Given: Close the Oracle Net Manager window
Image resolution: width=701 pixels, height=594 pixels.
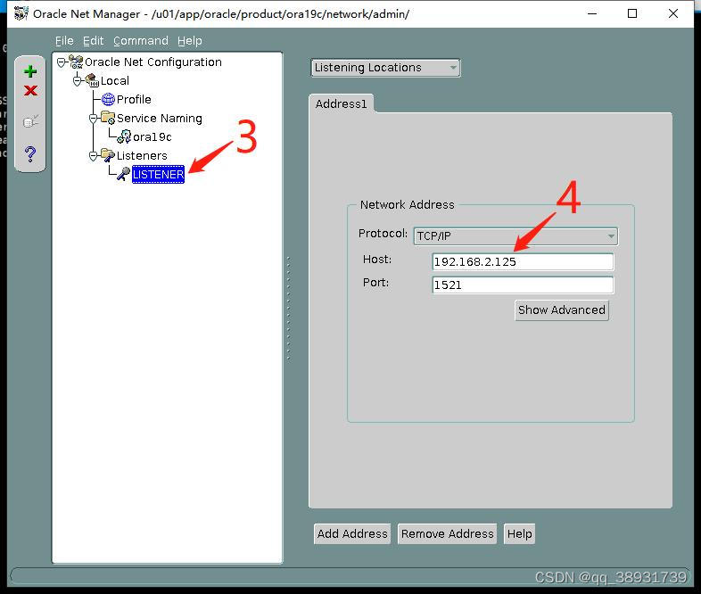Looking at the screenshot, I should point(673,14).
